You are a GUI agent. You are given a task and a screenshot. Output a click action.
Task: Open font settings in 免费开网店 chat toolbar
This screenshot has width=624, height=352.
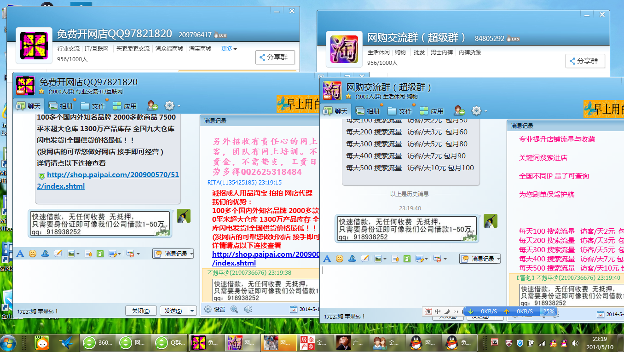pos(20,254)
